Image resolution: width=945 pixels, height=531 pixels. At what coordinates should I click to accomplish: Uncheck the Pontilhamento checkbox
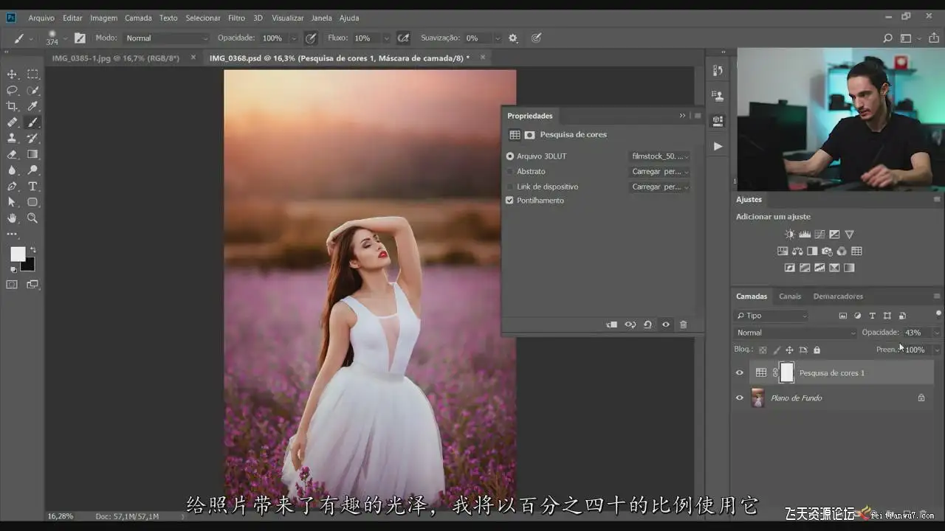(509, 201)
